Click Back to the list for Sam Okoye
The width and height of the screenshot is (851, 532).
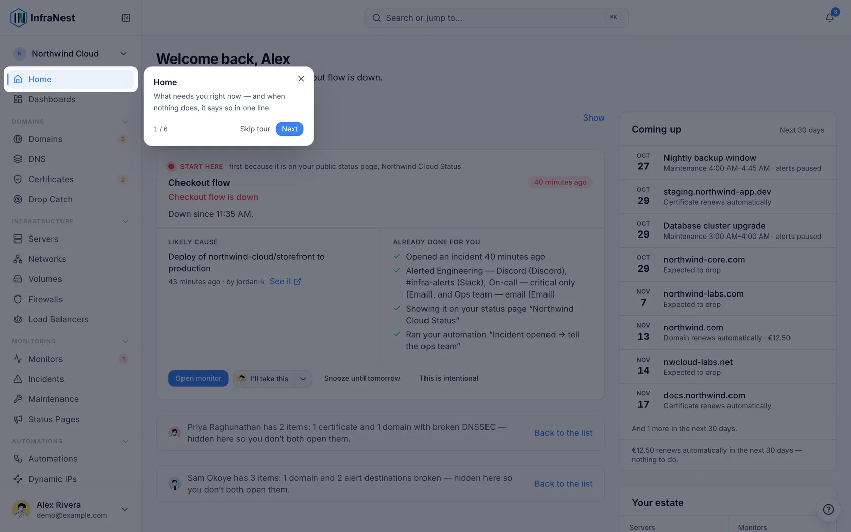tap(564, 484)
